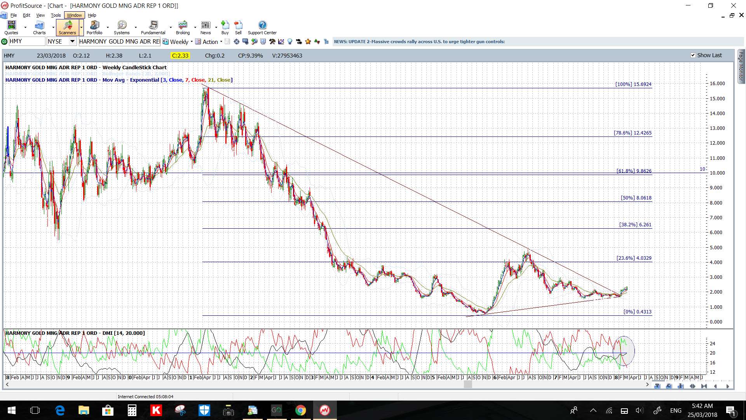Open the Calculator from the taskbar
The image size is (746, 420).
[x=132, y=410]
